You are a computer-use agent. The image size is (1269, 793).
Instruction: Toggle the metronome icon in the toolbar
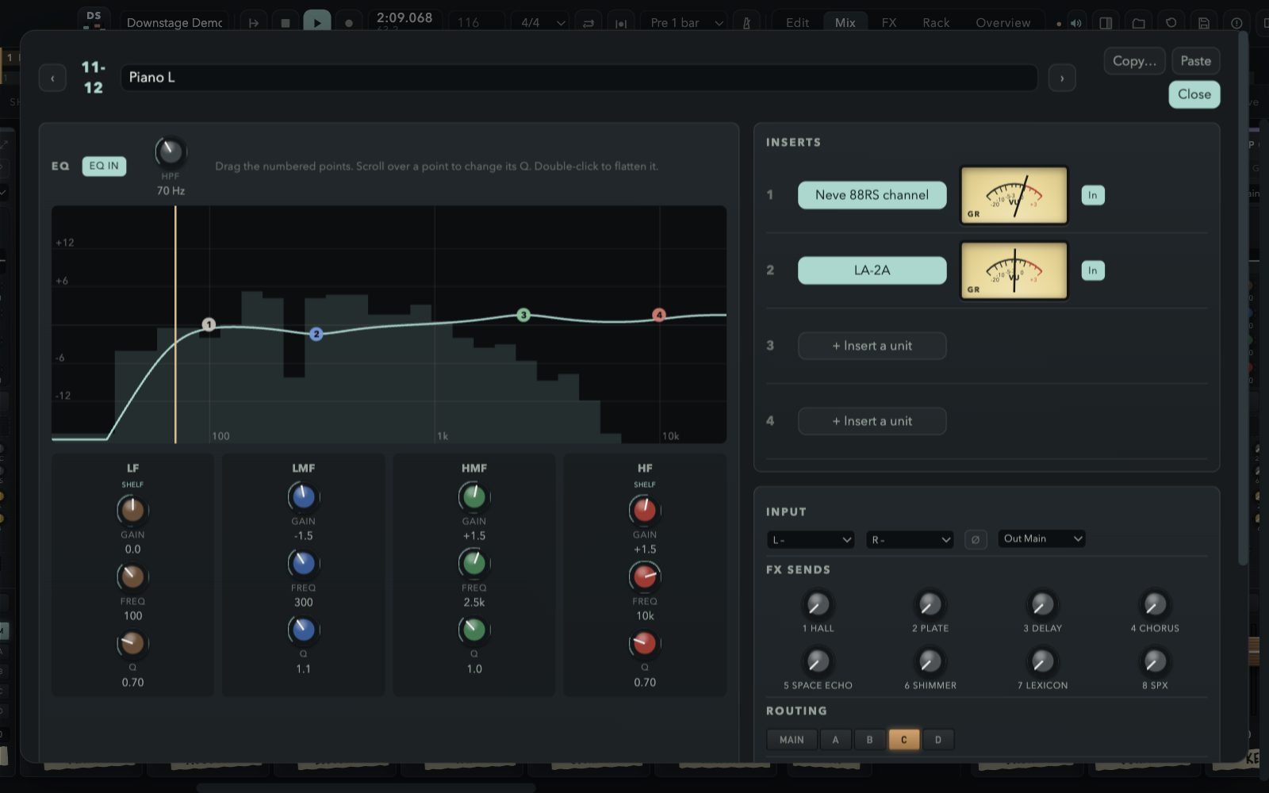[746, 23]
